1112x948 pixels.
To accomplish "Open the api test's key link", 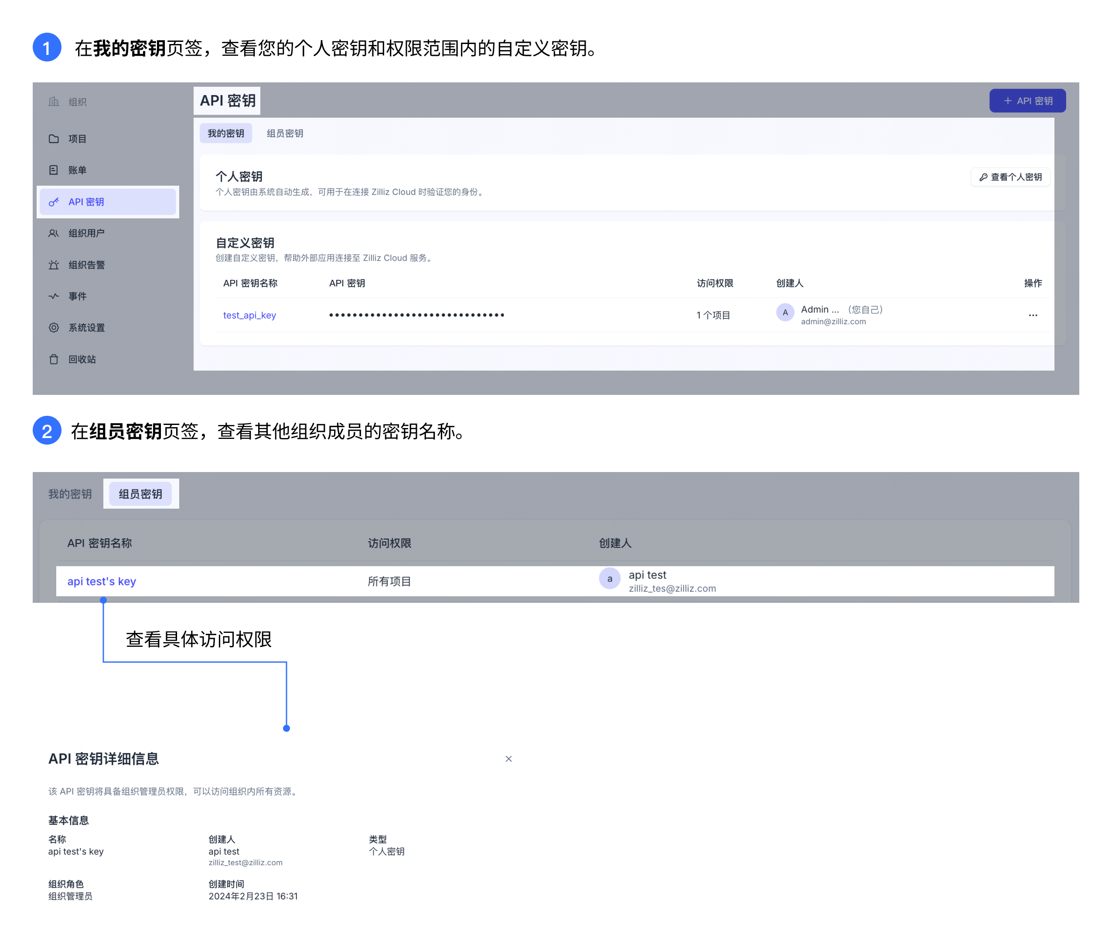I will point(102,581).
